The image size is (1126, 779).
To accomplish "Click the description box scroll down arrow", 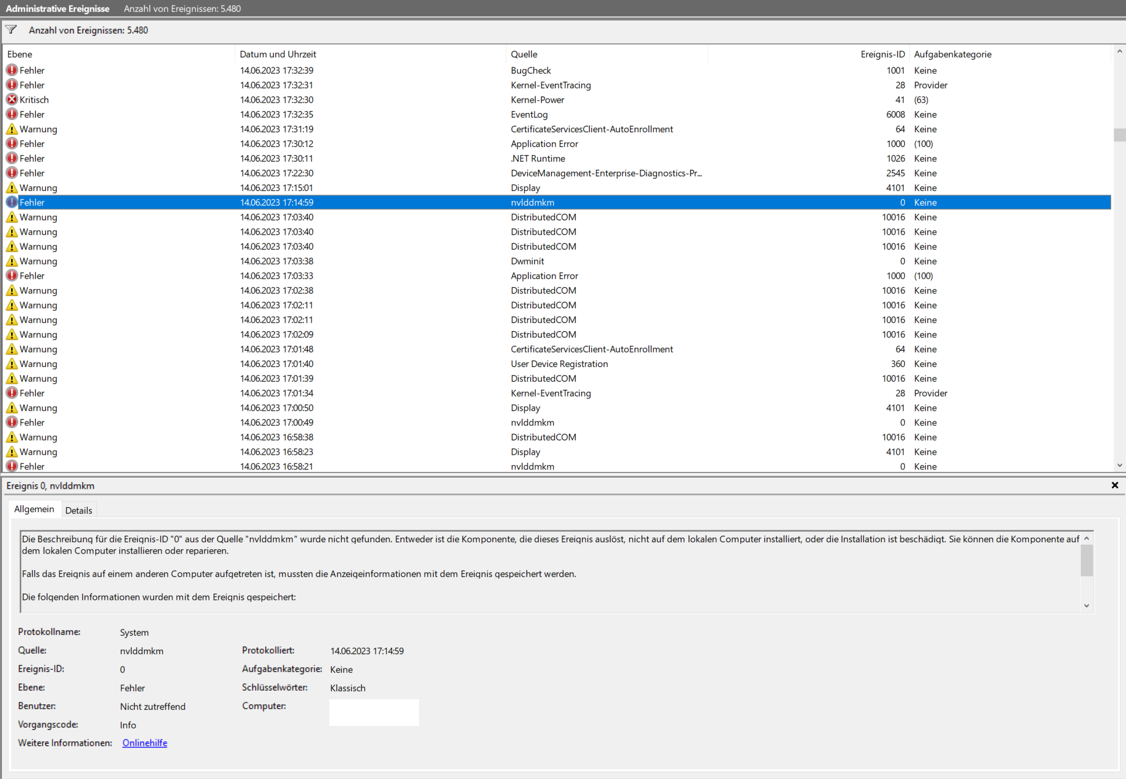I will tap(1086, 606).
